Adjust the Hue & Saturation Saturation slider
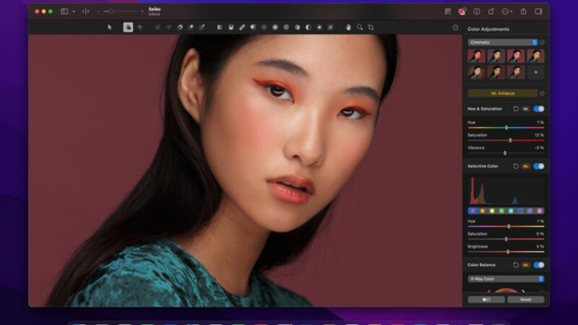This screenshot has width=578, height=325. [506, 140]
